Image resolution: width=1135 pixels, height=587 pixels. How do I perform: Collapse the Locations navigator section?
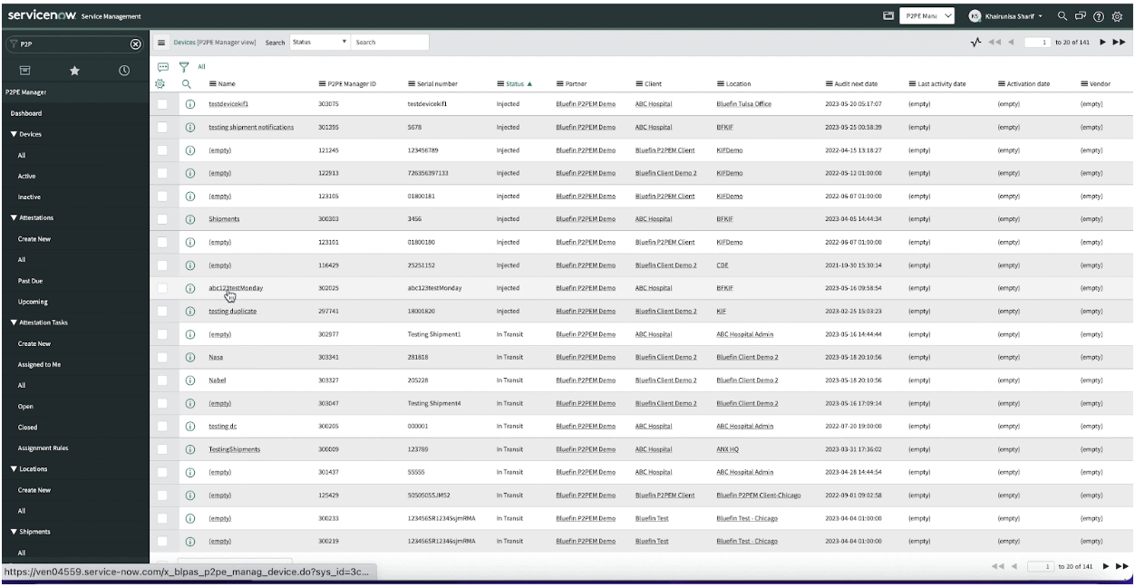coord(29,469)
